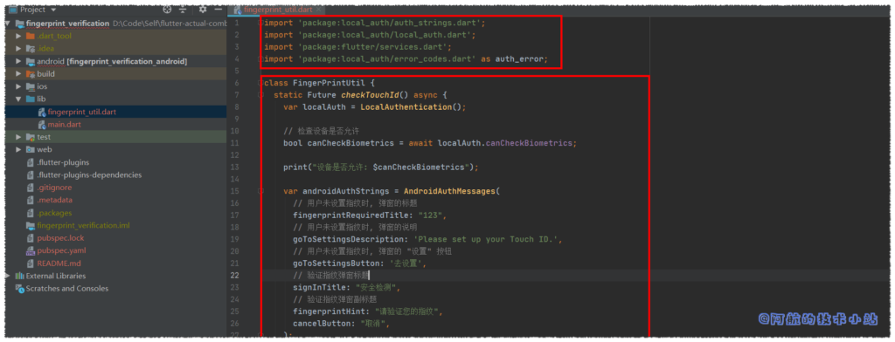Expand the .idea folder arrow
Viewport: 895px width, 342px height.
coord(19,49)
